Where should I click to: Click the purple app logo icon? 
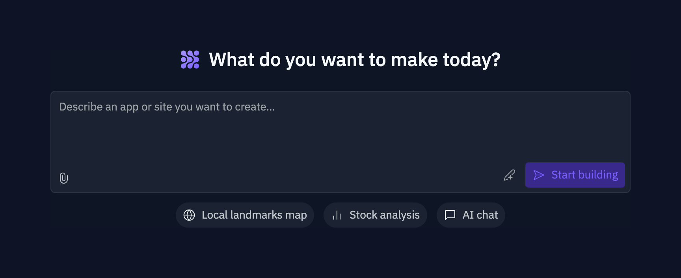[x=190, y=60]
